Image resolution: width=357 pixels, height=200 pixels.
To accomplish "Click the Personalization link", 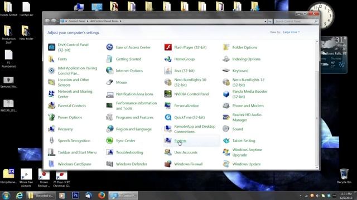I will tap(186, 106).
